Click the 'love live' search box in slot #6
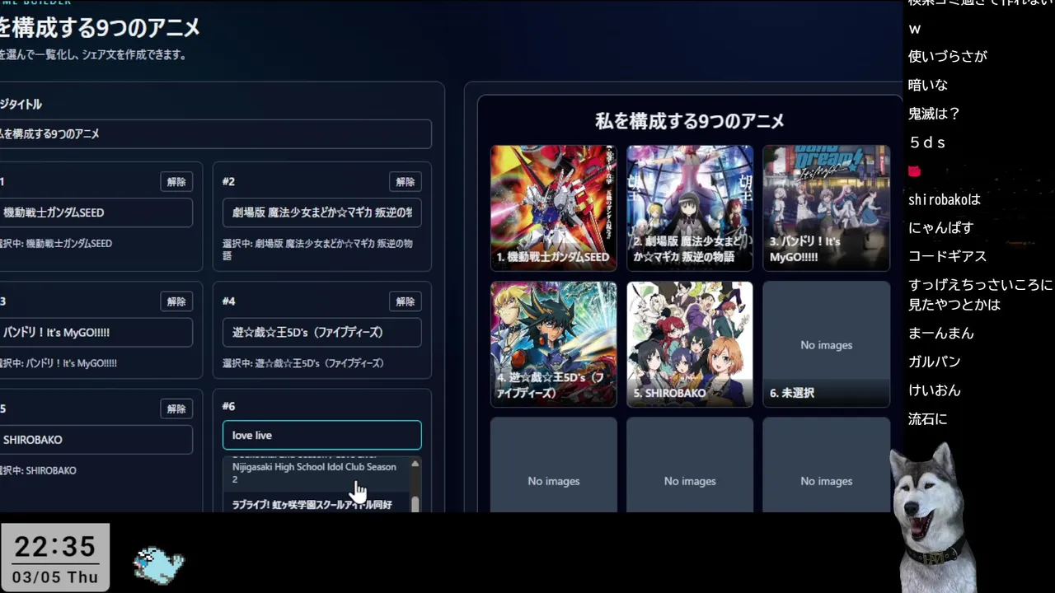 coord(321,436)
